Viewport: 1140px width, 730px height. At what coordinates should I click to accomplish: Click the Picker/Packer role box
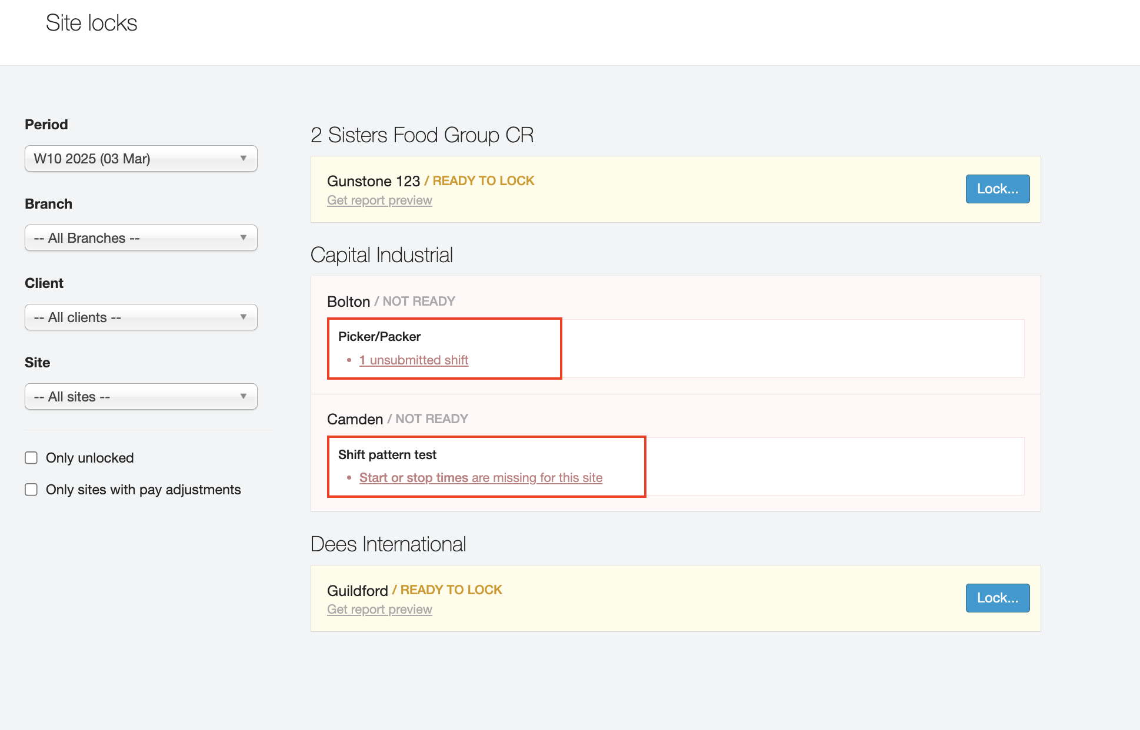point(379,337)
